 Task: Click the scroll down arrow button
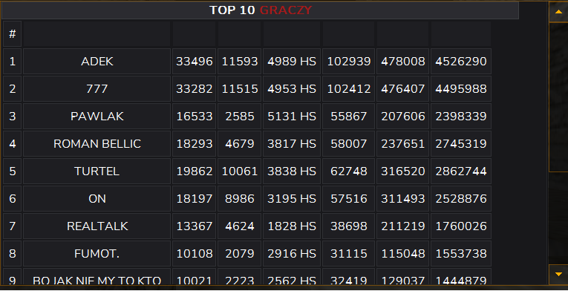coord(558,275)
